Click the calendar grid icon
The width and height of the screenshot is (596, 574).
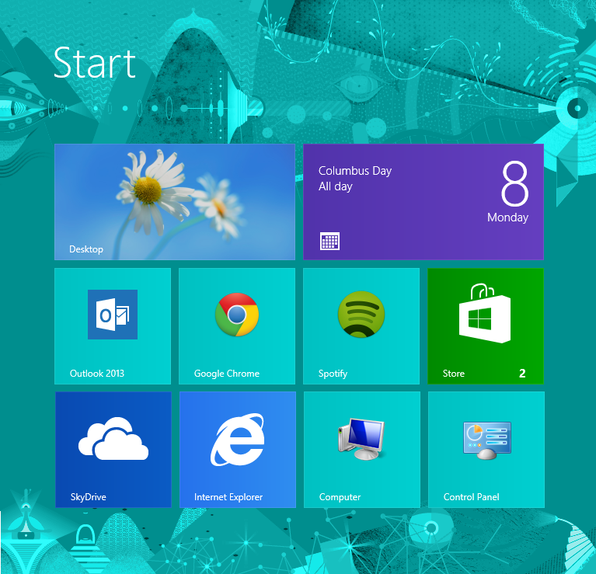click(329, 241)
